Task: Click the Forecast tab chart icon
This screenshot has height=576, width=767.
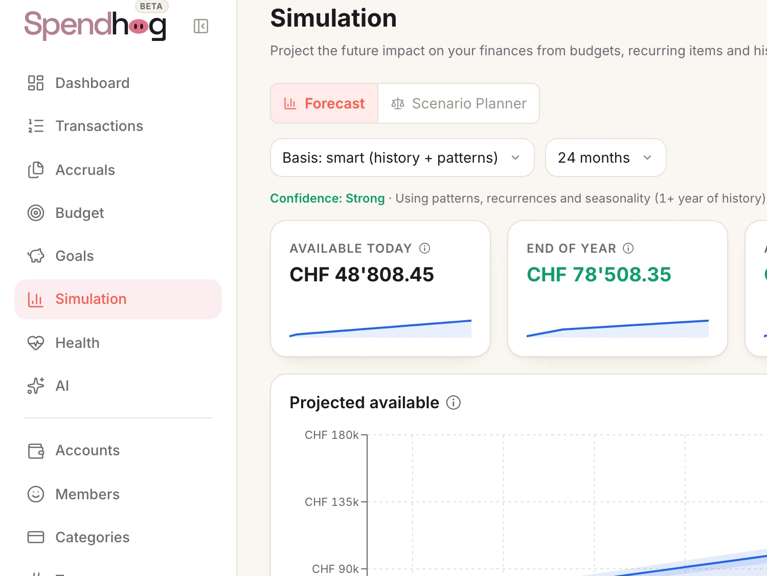Action: click(290, 103)
